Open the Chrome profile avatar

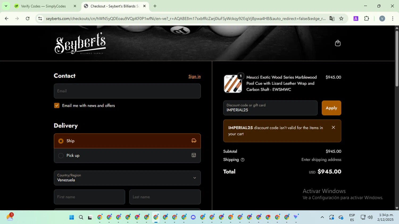point(382,19)
